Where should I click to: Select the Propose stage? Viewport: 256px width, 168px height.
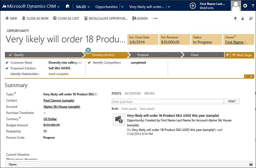pyautogui.click(x=155, y=55)
